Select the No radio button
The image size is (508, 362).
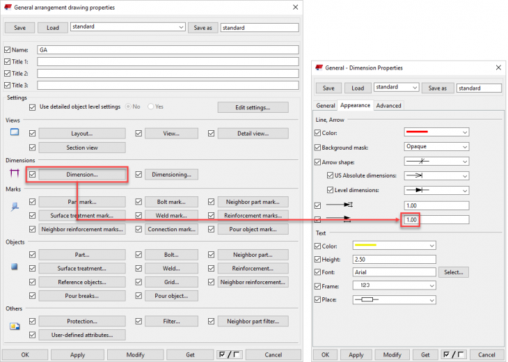[128, 107]
